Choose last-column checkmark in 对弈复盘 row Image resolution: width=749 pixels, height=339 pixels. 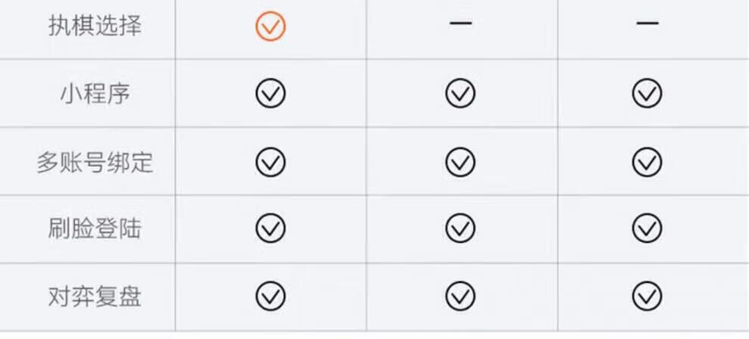click(x=648, y=296)
